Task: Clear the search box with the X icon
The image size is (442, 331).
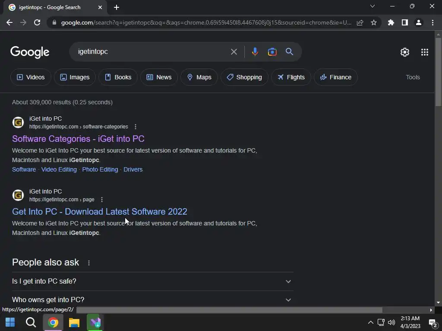Action: tap(234, 52)
